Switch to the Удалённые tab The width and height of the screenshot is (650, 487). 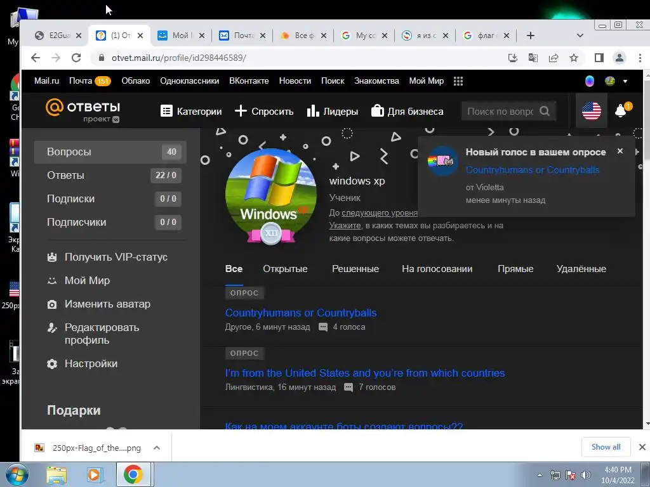pyautogui.click(x=581, y=269)
